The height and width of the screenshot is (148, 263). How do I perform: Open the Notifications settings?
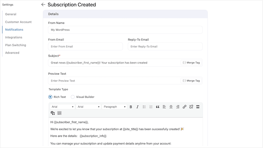pos(14,30)
